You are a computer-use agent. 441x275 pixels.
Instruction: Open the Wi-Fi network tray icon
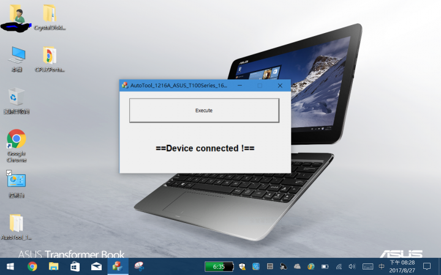pyautogui.click(x=339, y=266)
